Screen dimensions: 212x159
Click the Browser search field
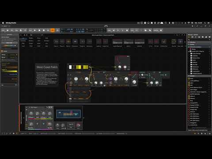[x=198, y=40]
